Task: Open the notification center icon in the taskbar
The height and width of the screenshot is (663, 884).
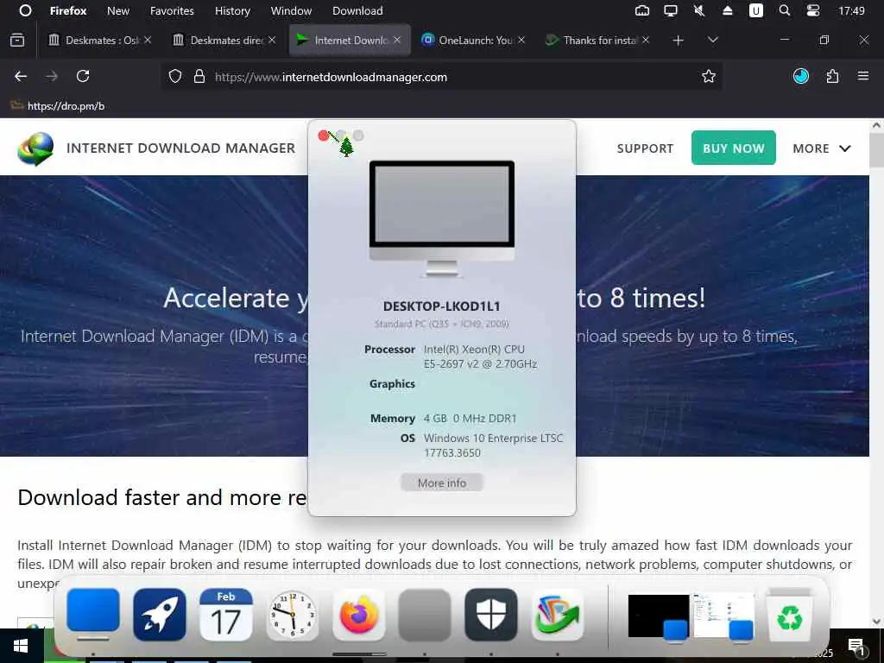Action: click(856, 647)
